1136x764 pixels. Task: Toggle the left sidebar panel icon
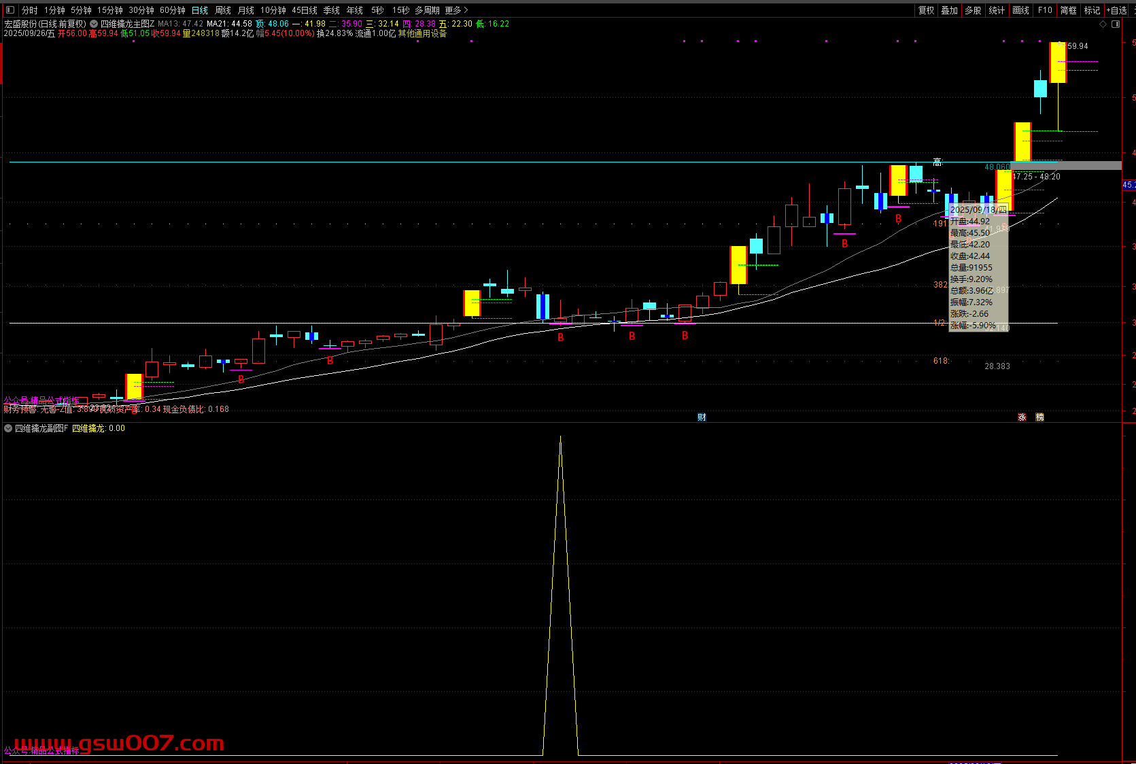point(10,10)
